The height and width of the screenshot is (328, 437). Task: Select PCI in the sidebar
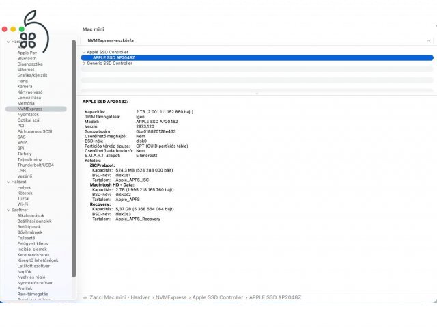pyautogui.click(x=20, y=126)
